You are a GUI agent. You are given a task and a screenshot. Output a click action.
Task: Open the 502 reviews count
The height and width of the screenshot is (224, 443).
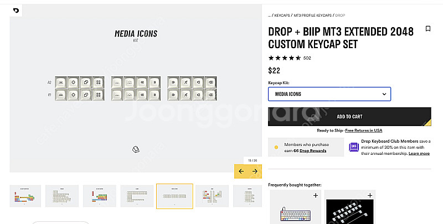coord(307,58)
